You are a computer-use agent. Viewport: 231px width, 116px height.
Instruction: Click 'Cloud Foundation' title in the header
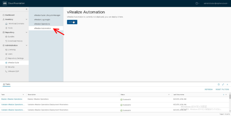[16, 3]
